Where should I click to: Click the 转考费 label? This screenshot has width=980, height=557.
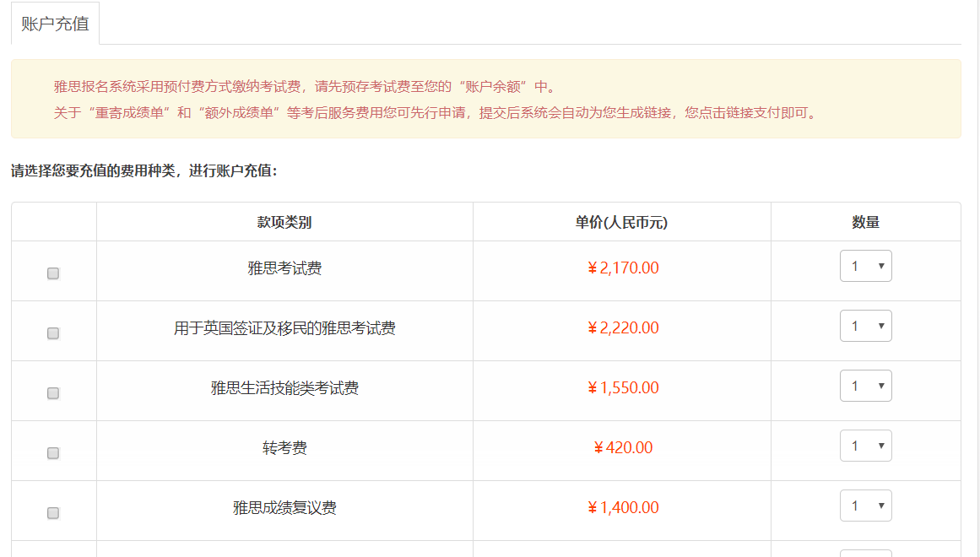(284, 448)
